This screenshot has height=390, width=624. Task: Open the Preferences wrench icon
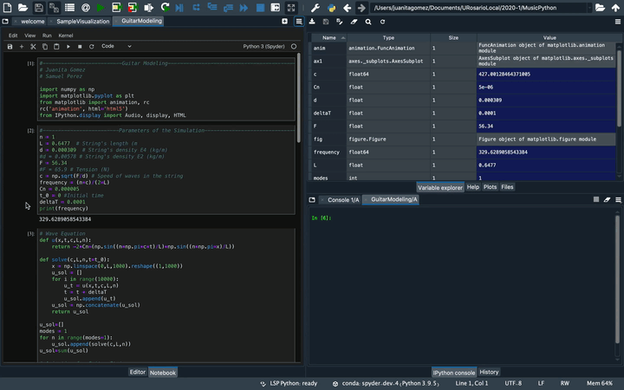click(315, 8)
